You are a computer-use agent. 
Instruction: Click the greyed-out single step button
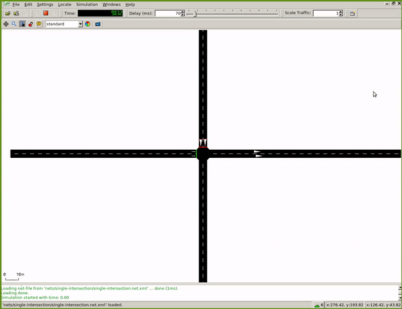click(x=54, y=13)
